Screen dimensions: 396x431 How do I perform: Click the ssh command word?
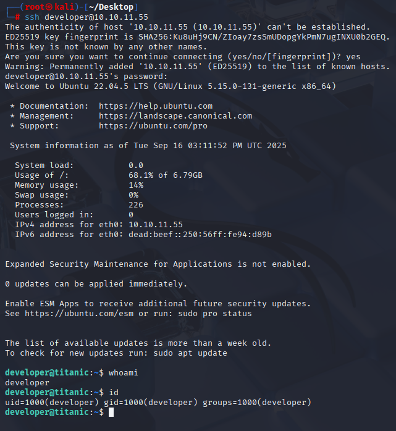(32, 17)
